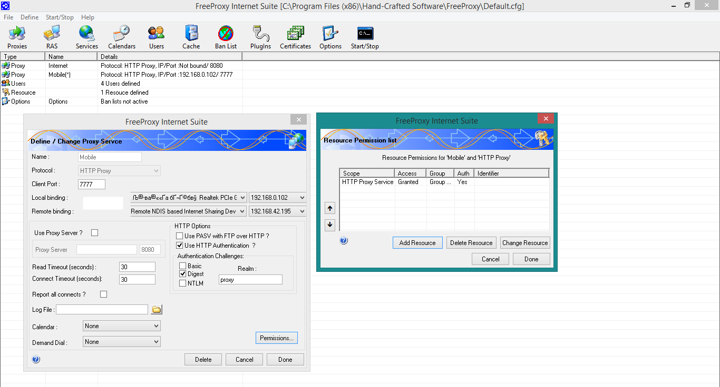Click the Access column header
720x387 pixels.
tap(411, 173)
